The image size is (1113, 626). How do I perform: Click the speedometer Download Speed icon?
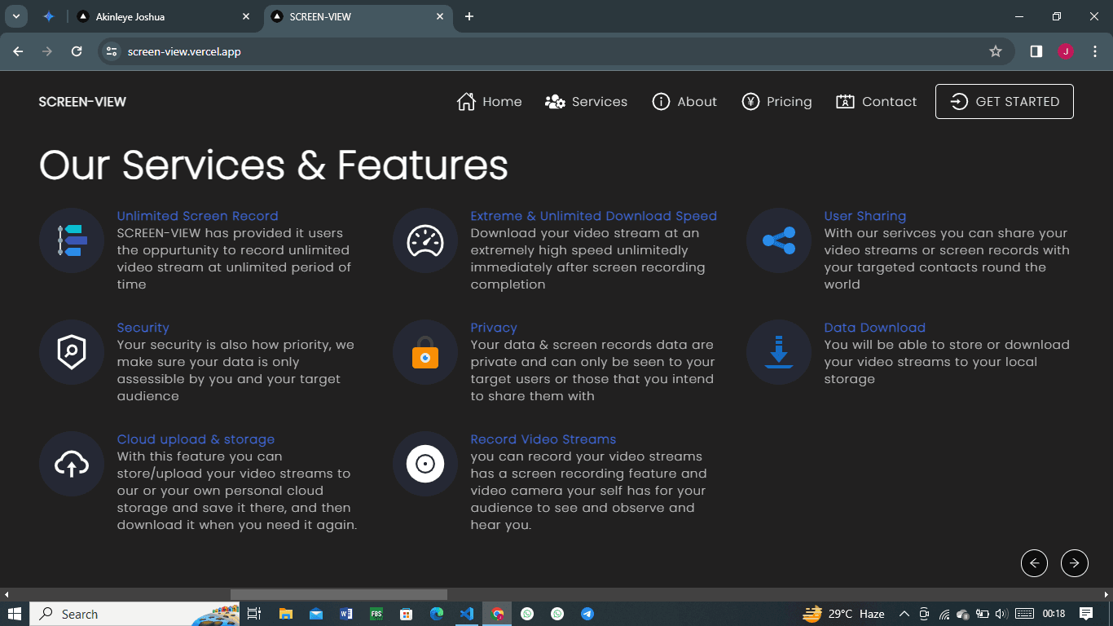425,240
